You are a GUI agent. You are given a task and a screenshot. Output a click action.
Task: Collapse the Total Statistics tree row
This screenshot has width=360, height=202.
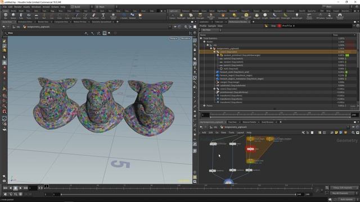201,38
